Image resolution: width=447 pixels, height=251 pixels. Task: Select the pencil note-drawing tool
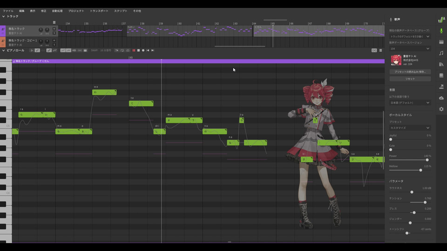pyautogui.click(x=37, y=50)
